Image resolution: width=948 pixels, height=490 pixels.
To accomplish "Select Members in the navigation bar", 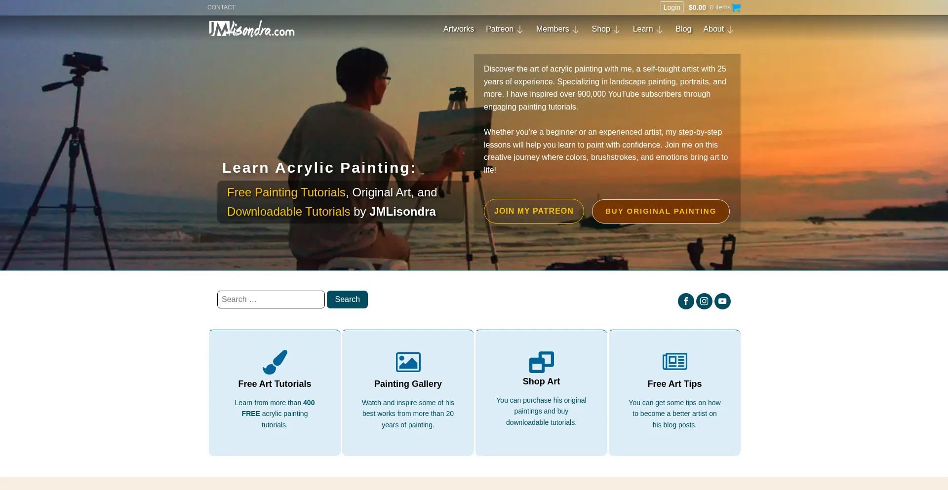I will coord(553,29).
